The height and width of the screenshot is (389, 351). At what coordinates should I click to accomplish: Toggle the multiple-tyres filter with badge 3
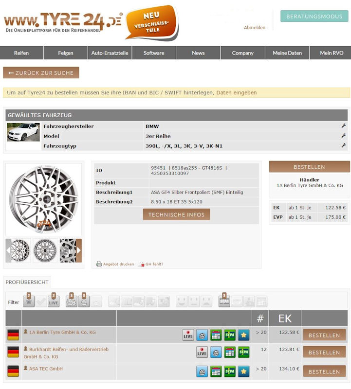coord(71,301)
